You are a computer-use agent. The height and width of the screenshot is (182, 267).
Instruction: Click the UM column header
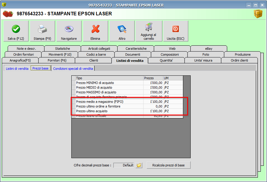173,78
